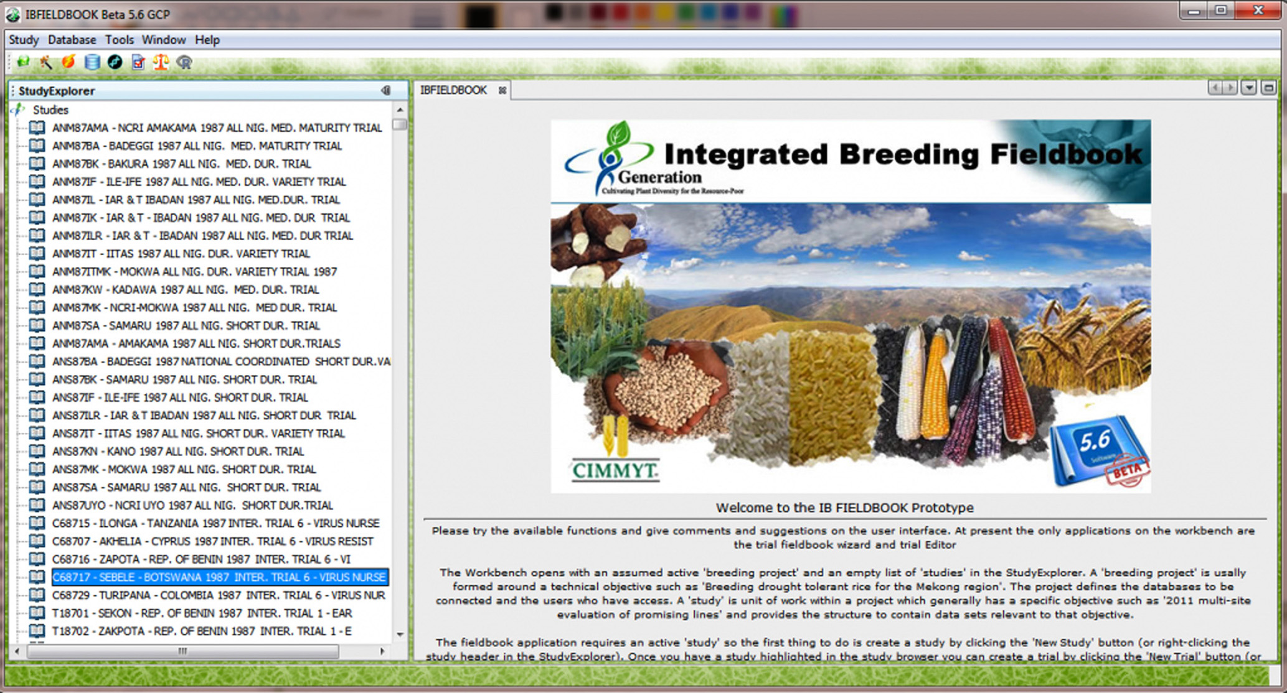Viewport: 1287px width, 693px height.
Task: Click the magic wand wizard icon
Action: (x=45, y=62)
